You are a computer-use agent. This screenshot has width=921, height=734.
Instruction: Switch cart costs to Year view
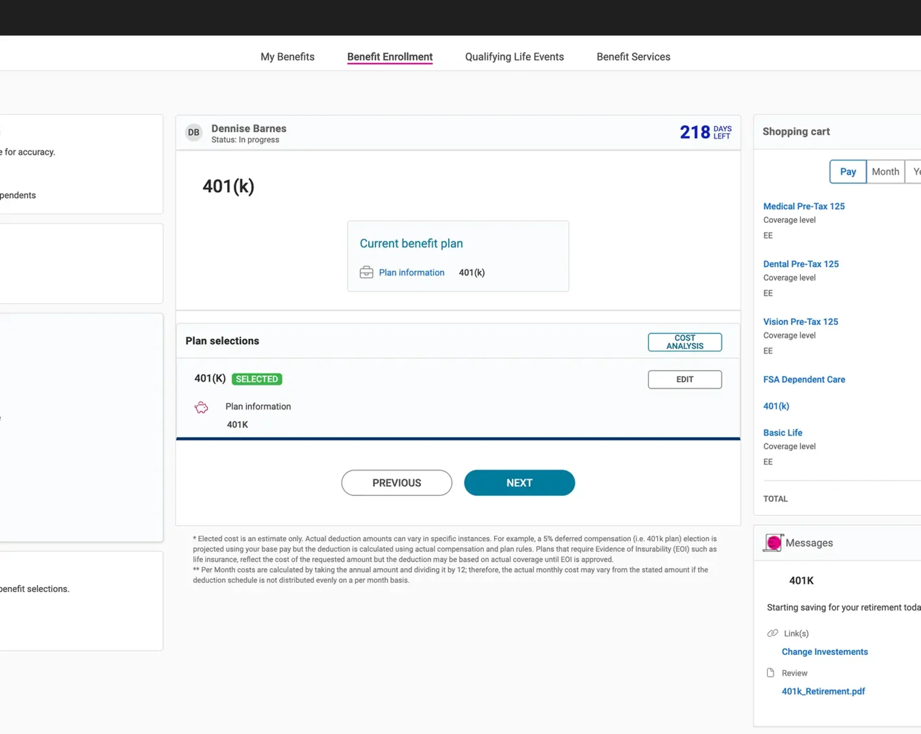[x=916, y=171]
